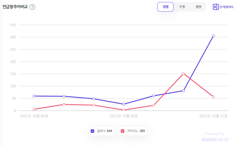Uncheck the 카르다노 series checkbox
This screenshot has width=235, height=146.
tap(123, 131)
